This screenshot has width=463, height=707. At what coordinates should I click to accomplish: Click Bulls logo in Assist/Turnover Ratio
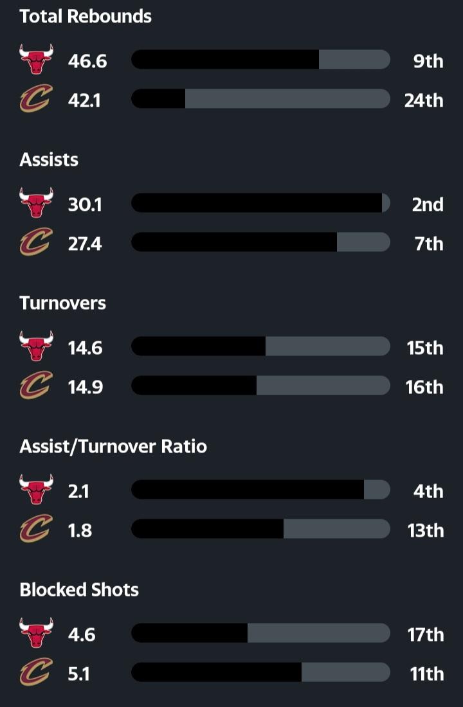click(x=36, y=490)
